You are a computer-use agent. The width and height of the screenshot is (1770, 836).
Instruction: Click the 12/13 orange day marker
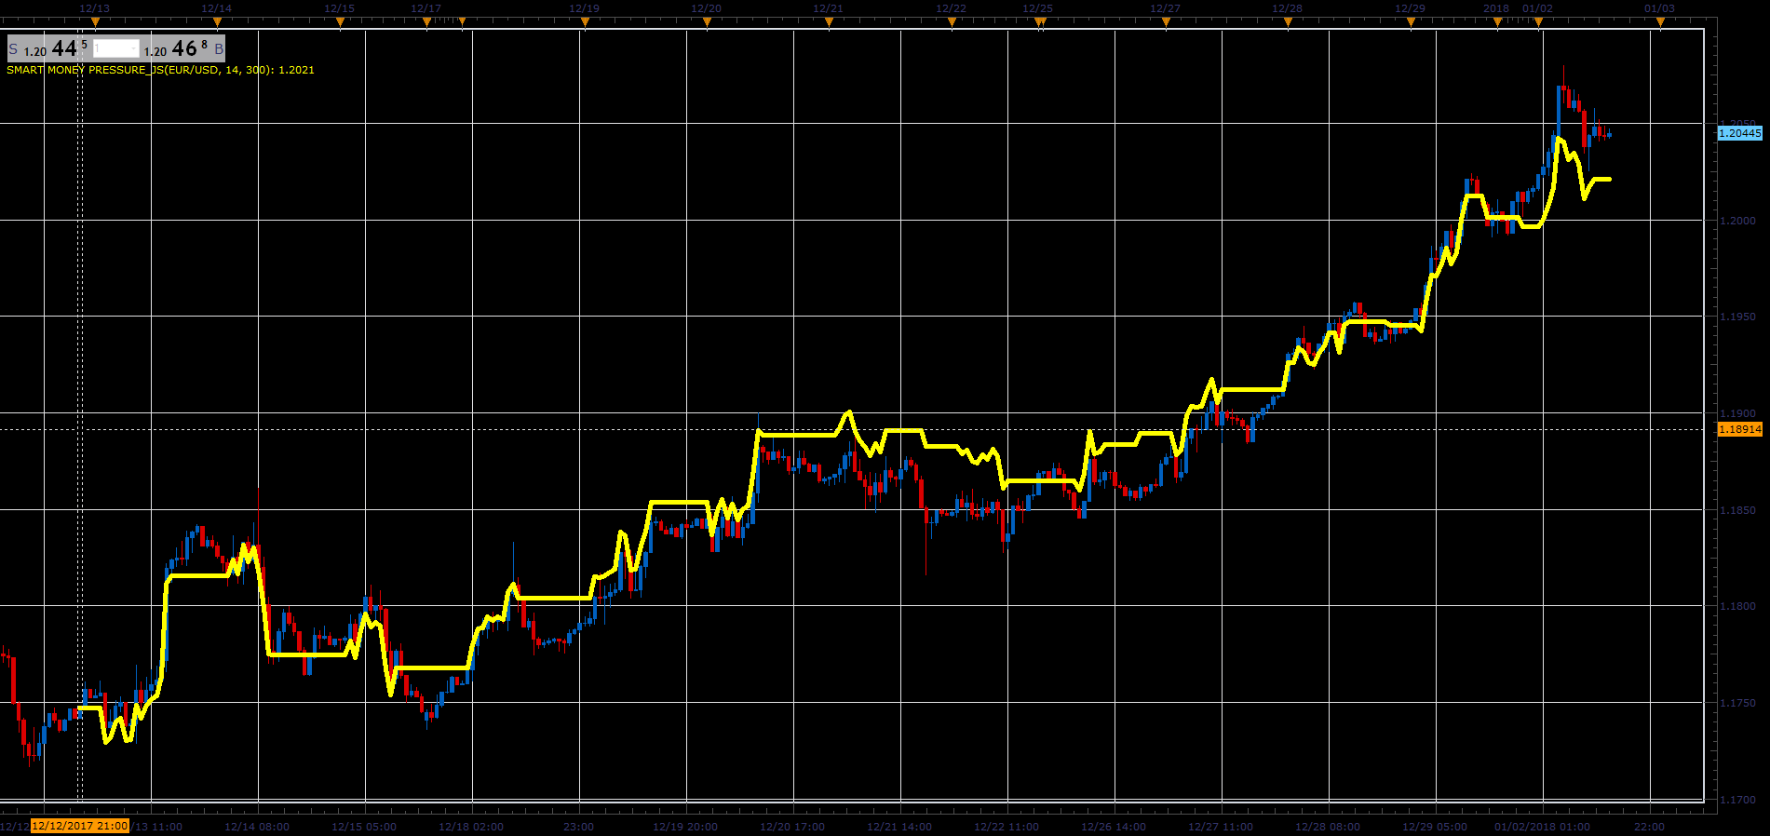(x=94, y=23)
